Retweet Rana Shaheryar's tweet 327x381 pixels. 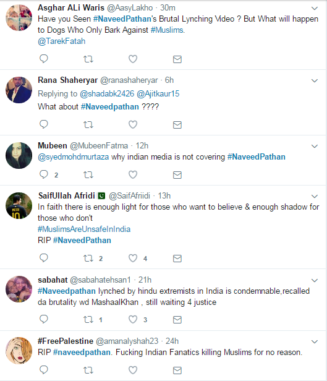click(x=88, y=125)
